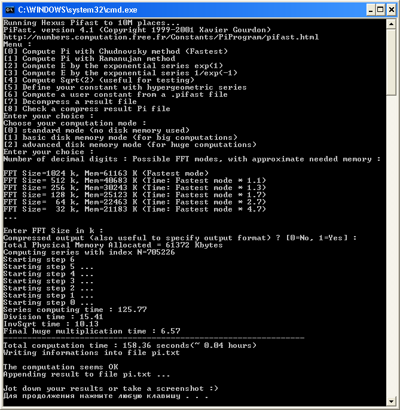Click menu line '[0] Compute Pi with Chudnovsky method'
400x410 pixels.
(x=115, y=51)
